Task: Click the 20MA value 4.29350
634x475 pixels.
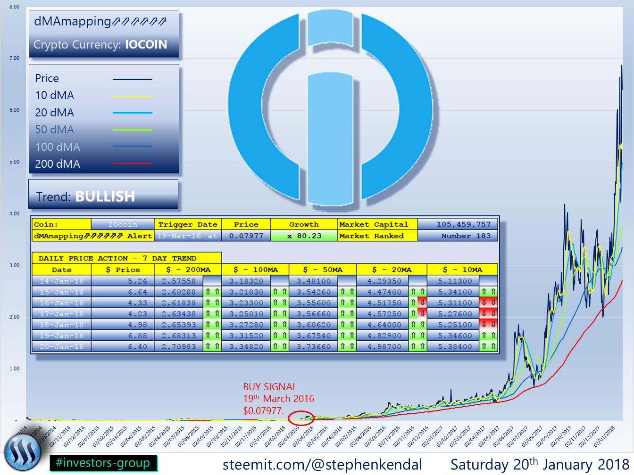Action: coord(382,281)
